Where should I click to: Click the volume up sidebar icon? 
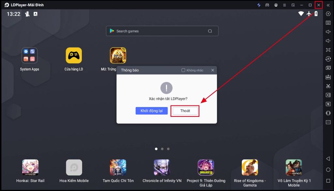(328, 32)
